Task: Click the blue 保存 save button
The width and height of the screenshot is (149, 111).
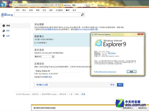Action: tap(120, 85)
